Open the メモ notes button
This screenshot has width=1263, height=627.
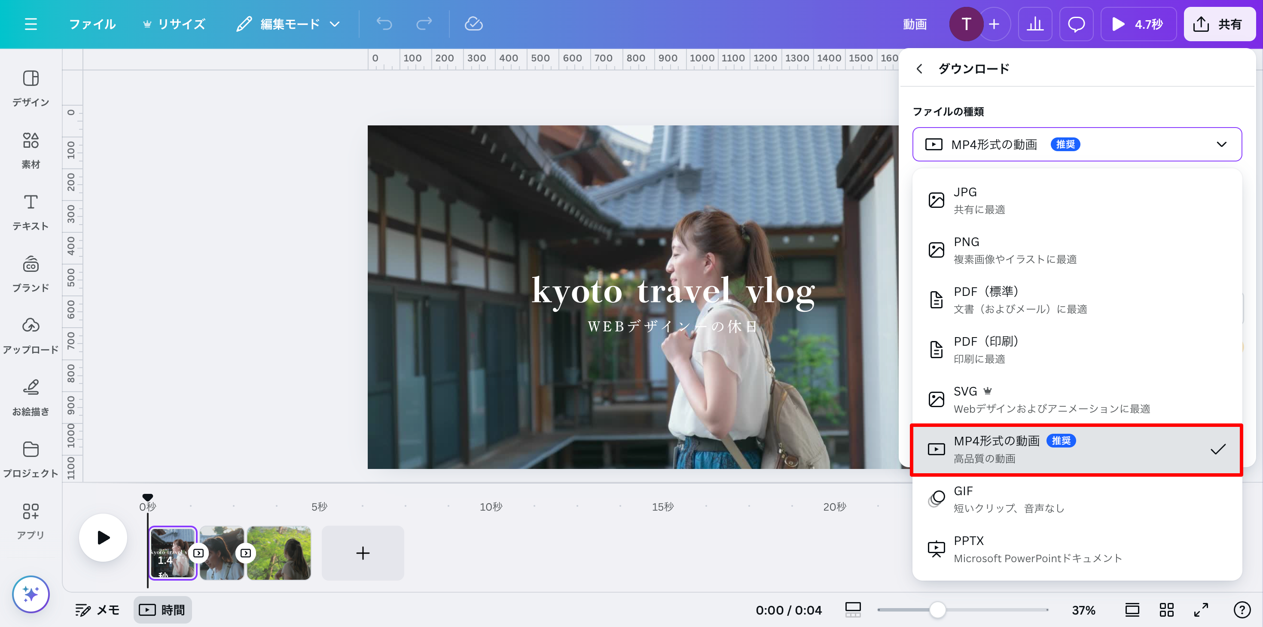pyautogui.click(x=97, y=610)
